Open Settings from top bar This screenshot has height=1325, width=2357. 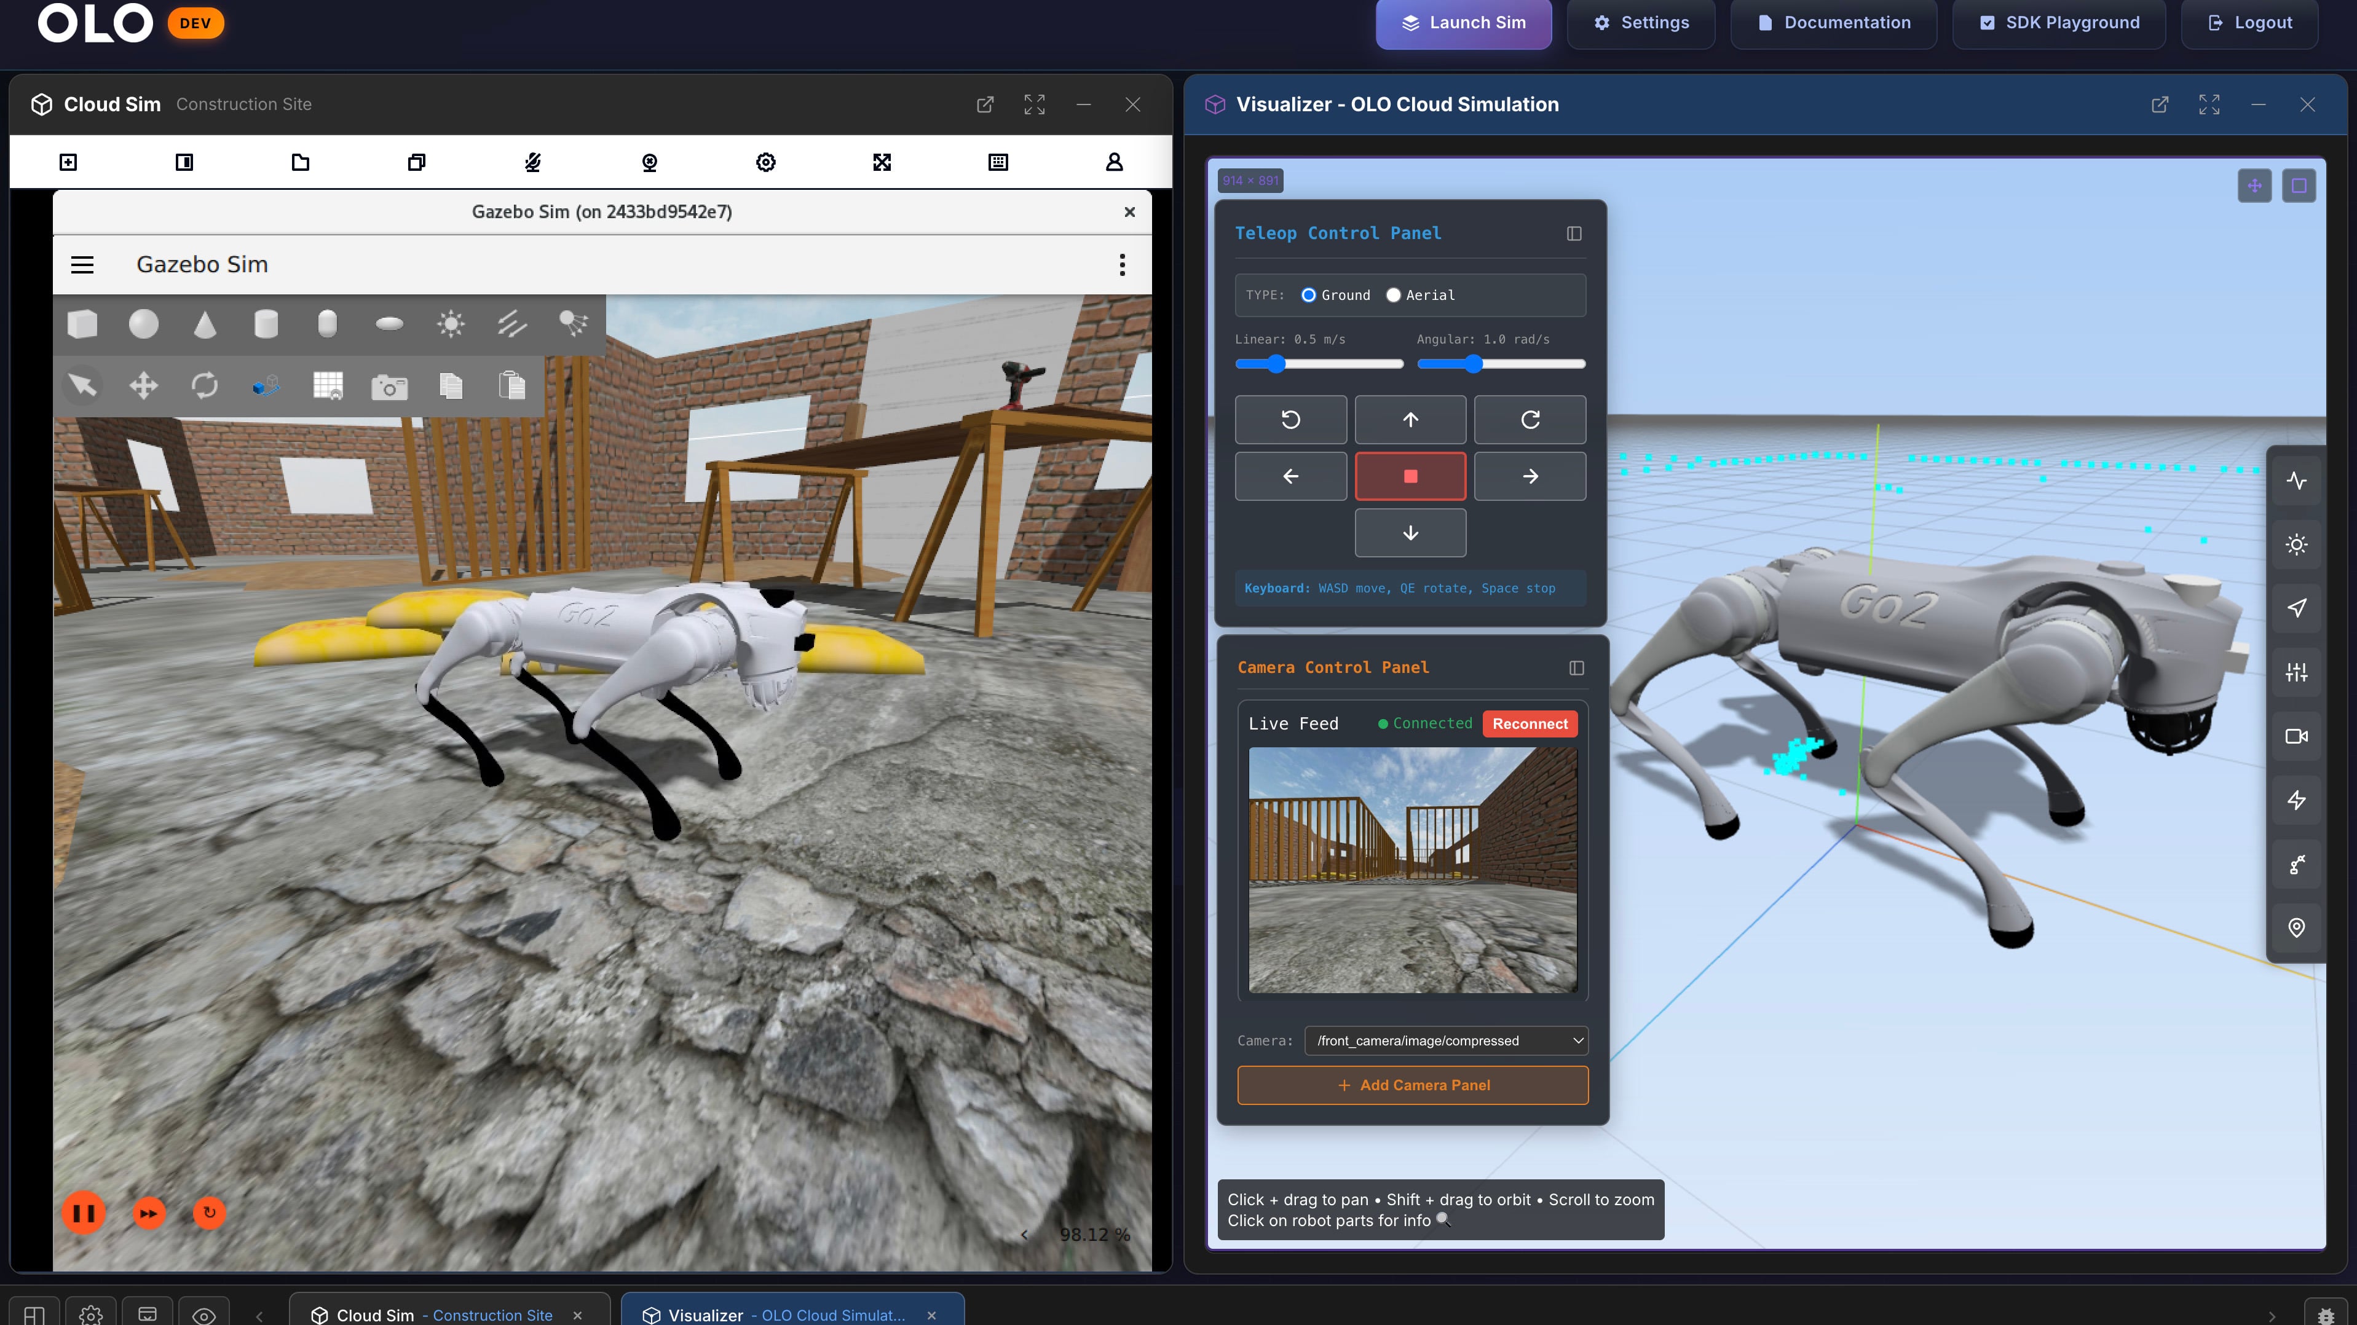(1641, 23)
